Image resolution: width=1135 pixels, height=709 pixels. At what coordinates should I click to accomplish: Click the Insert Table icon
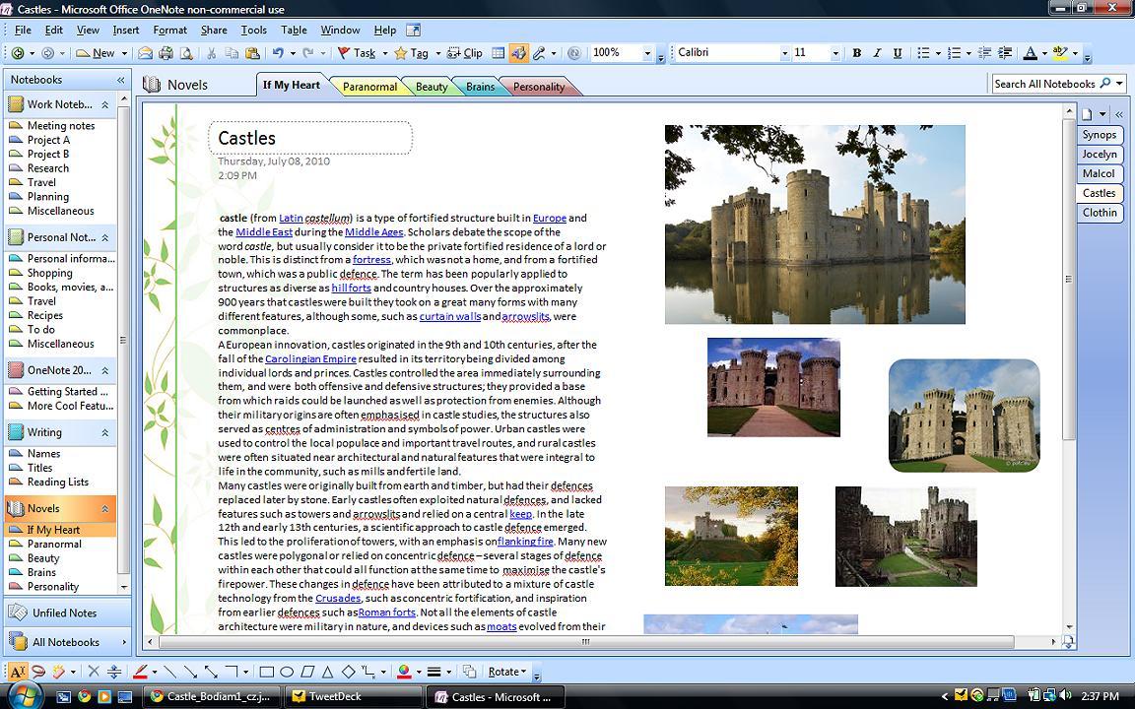click(x=499, y=51)
